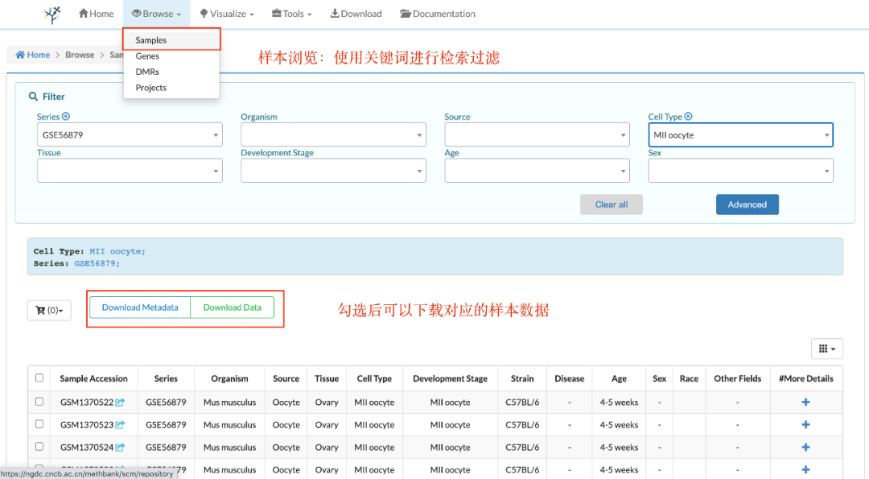Click the Other Fields column header

pos(738,378)
